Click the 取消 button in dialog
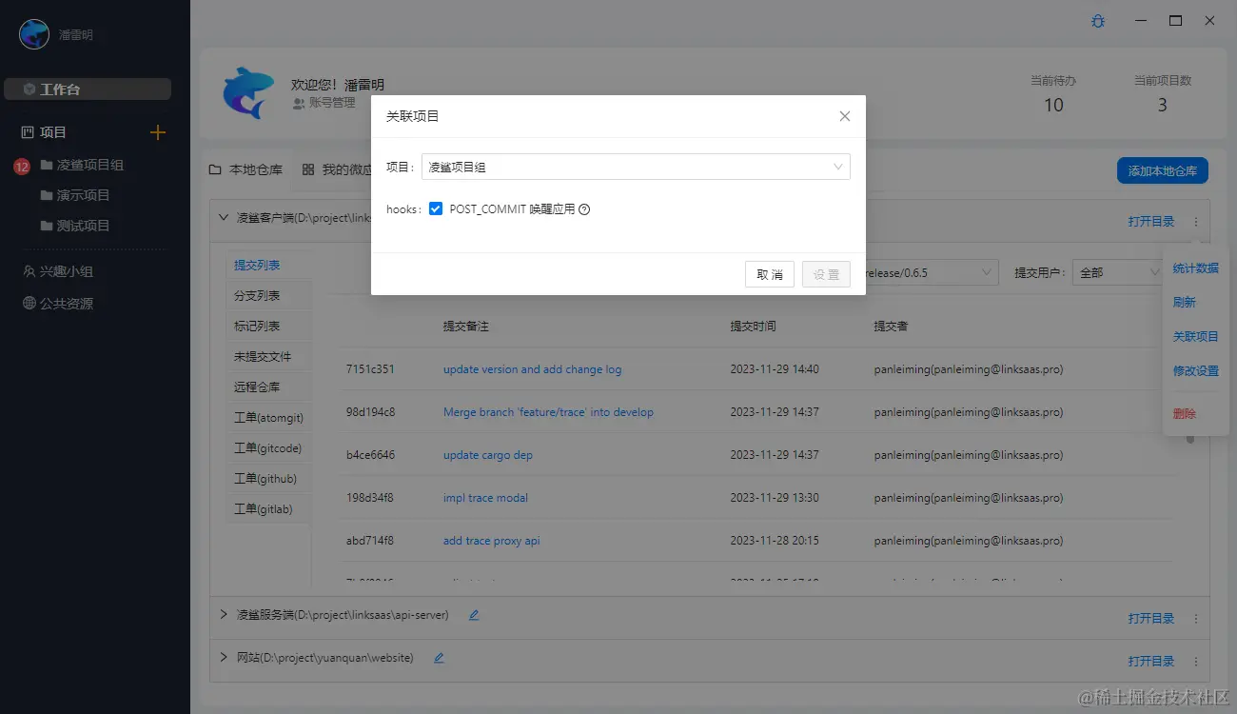The height and width of the screenshot is (714, 1237). pyautogui.click(x=770, y=274)
